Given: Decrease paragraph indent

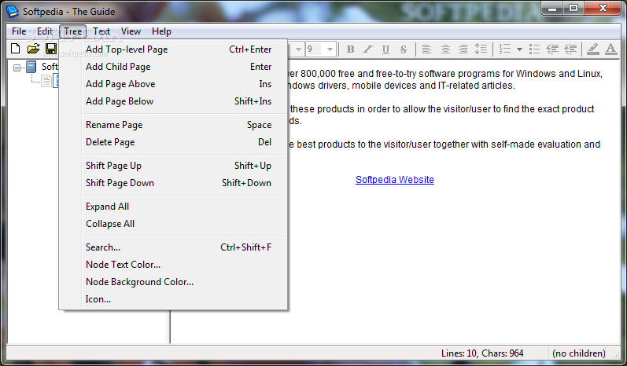Looking at the screenshot, I should pyautogui.click(x=552, y=49).
